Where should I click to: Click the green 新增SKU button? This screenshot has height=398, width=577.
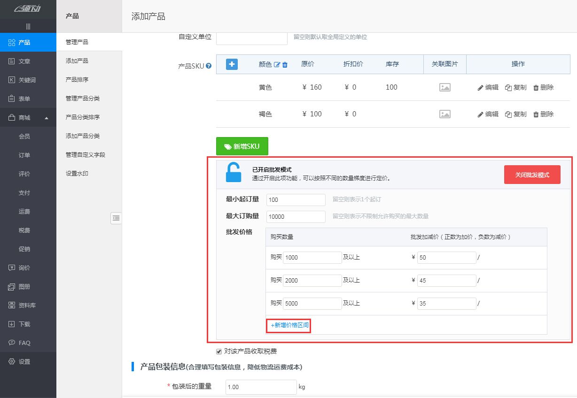tap(242, 146)
